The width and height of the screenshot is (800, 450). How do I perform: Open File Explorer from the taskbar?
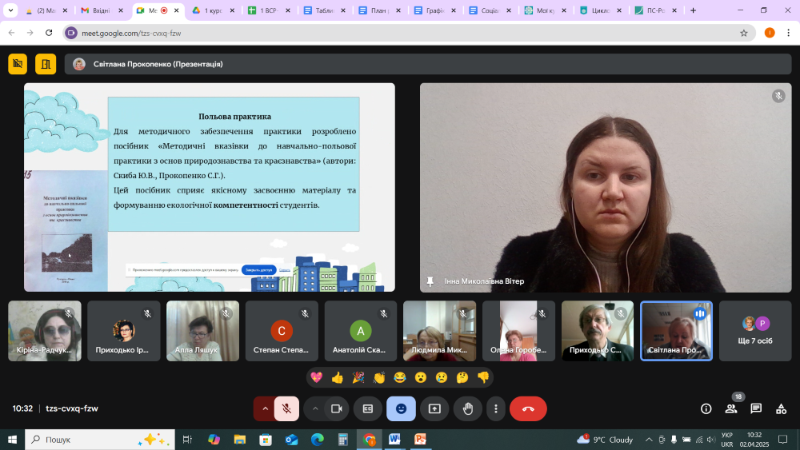click(x=240, y=440)
